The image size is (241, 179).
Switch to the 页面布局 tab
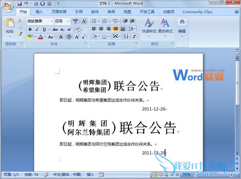(59, 12)
